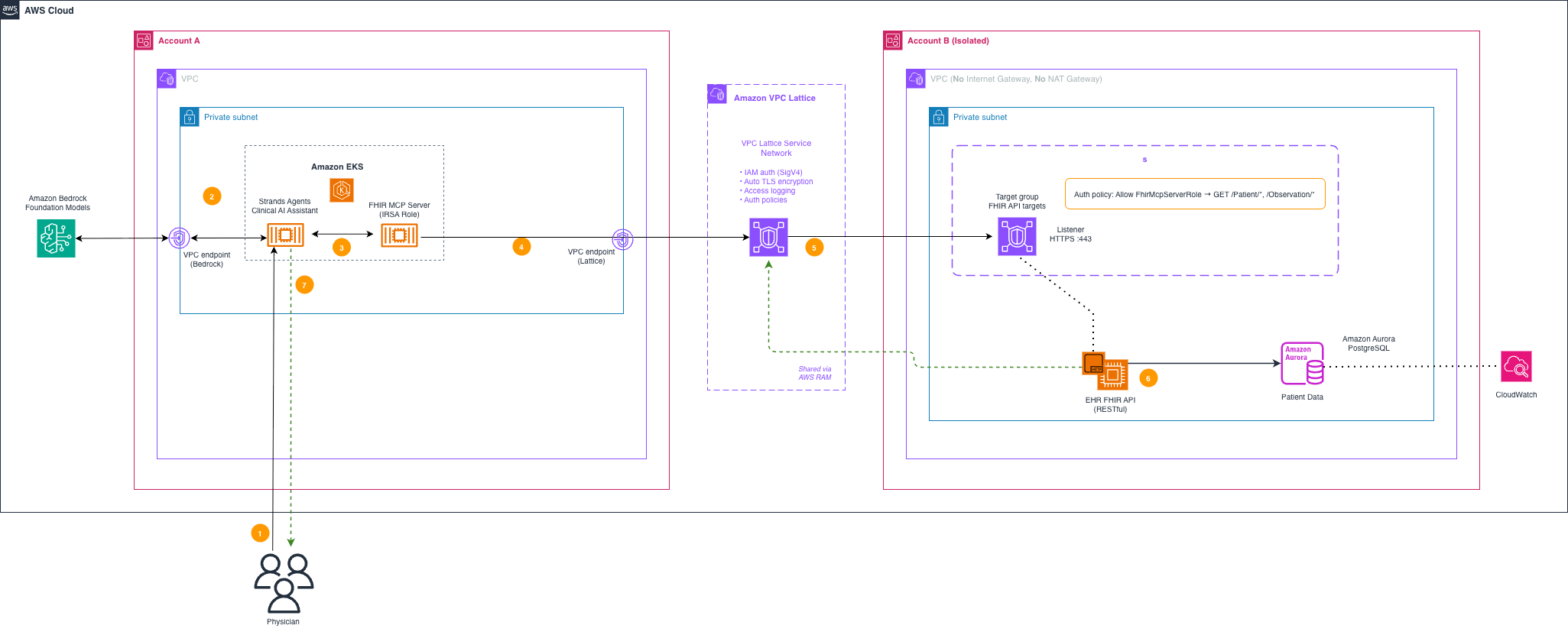The height and width of the screenshot is (635, 1568).
Task: Click the 'Listener HTTPS :443' label
Action: 1070,235
